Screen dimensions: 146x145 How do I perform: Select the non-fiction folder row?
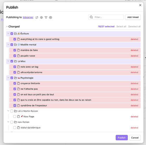tap(73, 122)
